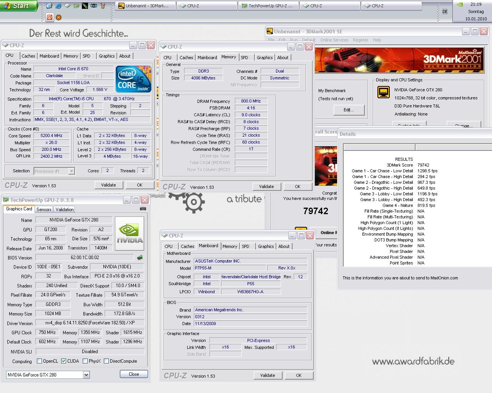Switch to Sensors tab in GPU-Z
The image size is (492, 393).
pos(44,210)
